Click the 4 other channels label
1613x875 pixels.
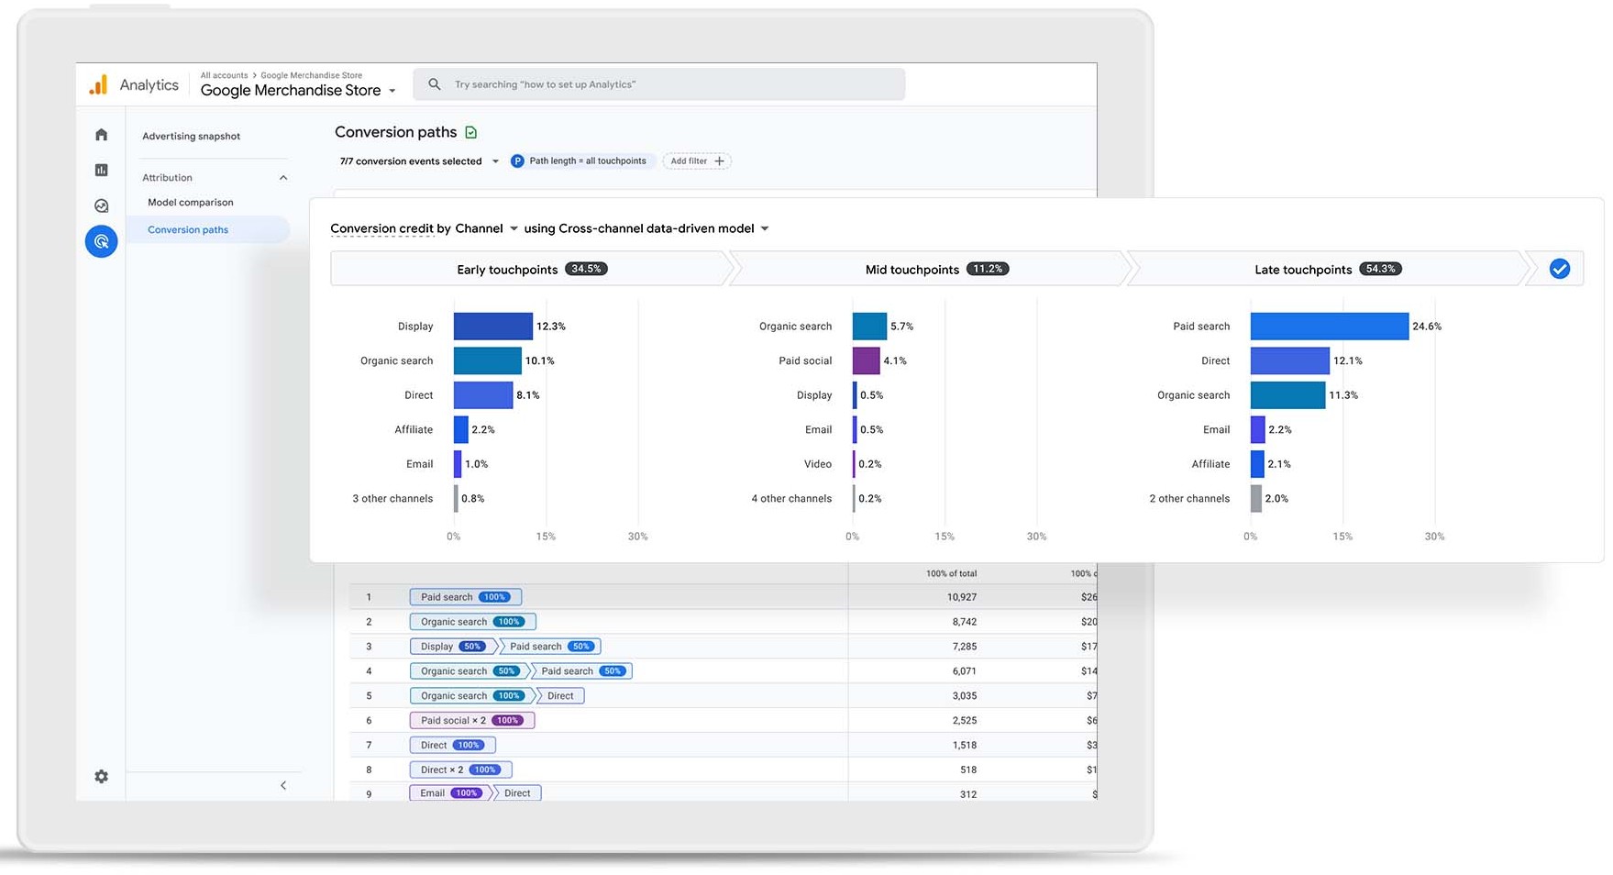(791, 499)
